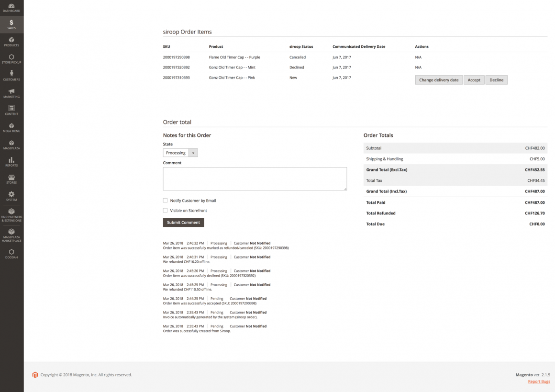The height and width of the screenshot is (392, 555).
Task: Click the 'We refunded CHF110.50 offline' note
Action: click(x=188, y=290)
